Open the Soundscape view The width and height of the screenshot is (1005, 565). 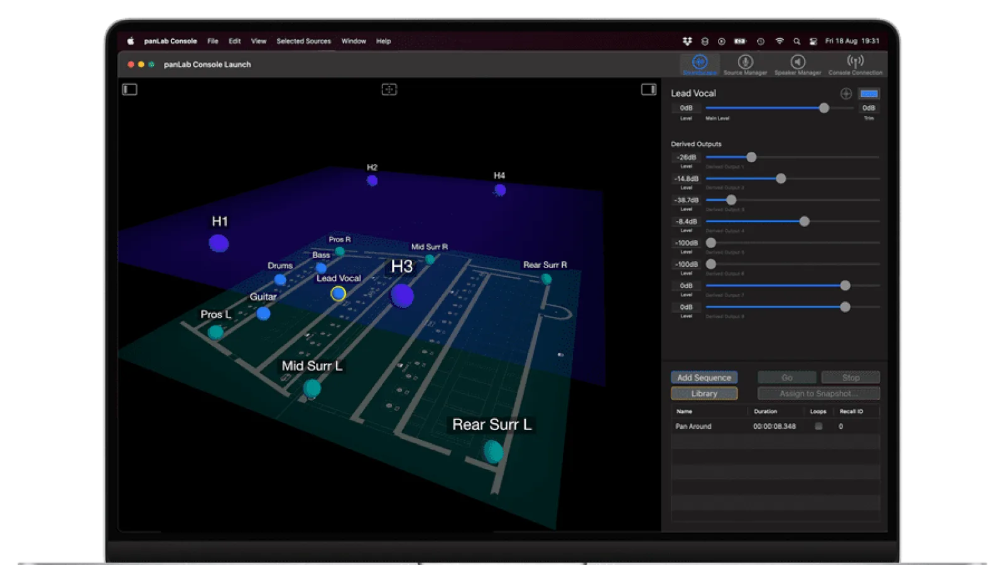pyautogui.click(x=700, y=65)
